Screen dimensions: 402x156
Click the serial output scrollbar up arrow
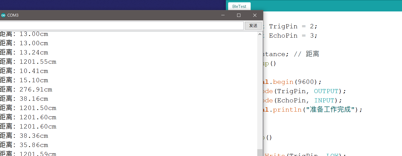click(x=260, y=35)
